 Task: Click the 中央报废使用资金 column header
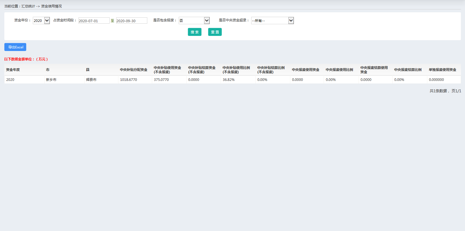tap(305, 70)
